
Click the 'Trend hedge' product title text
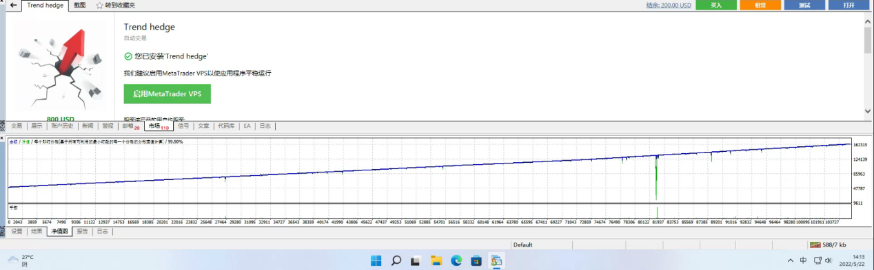pos(150,27)
